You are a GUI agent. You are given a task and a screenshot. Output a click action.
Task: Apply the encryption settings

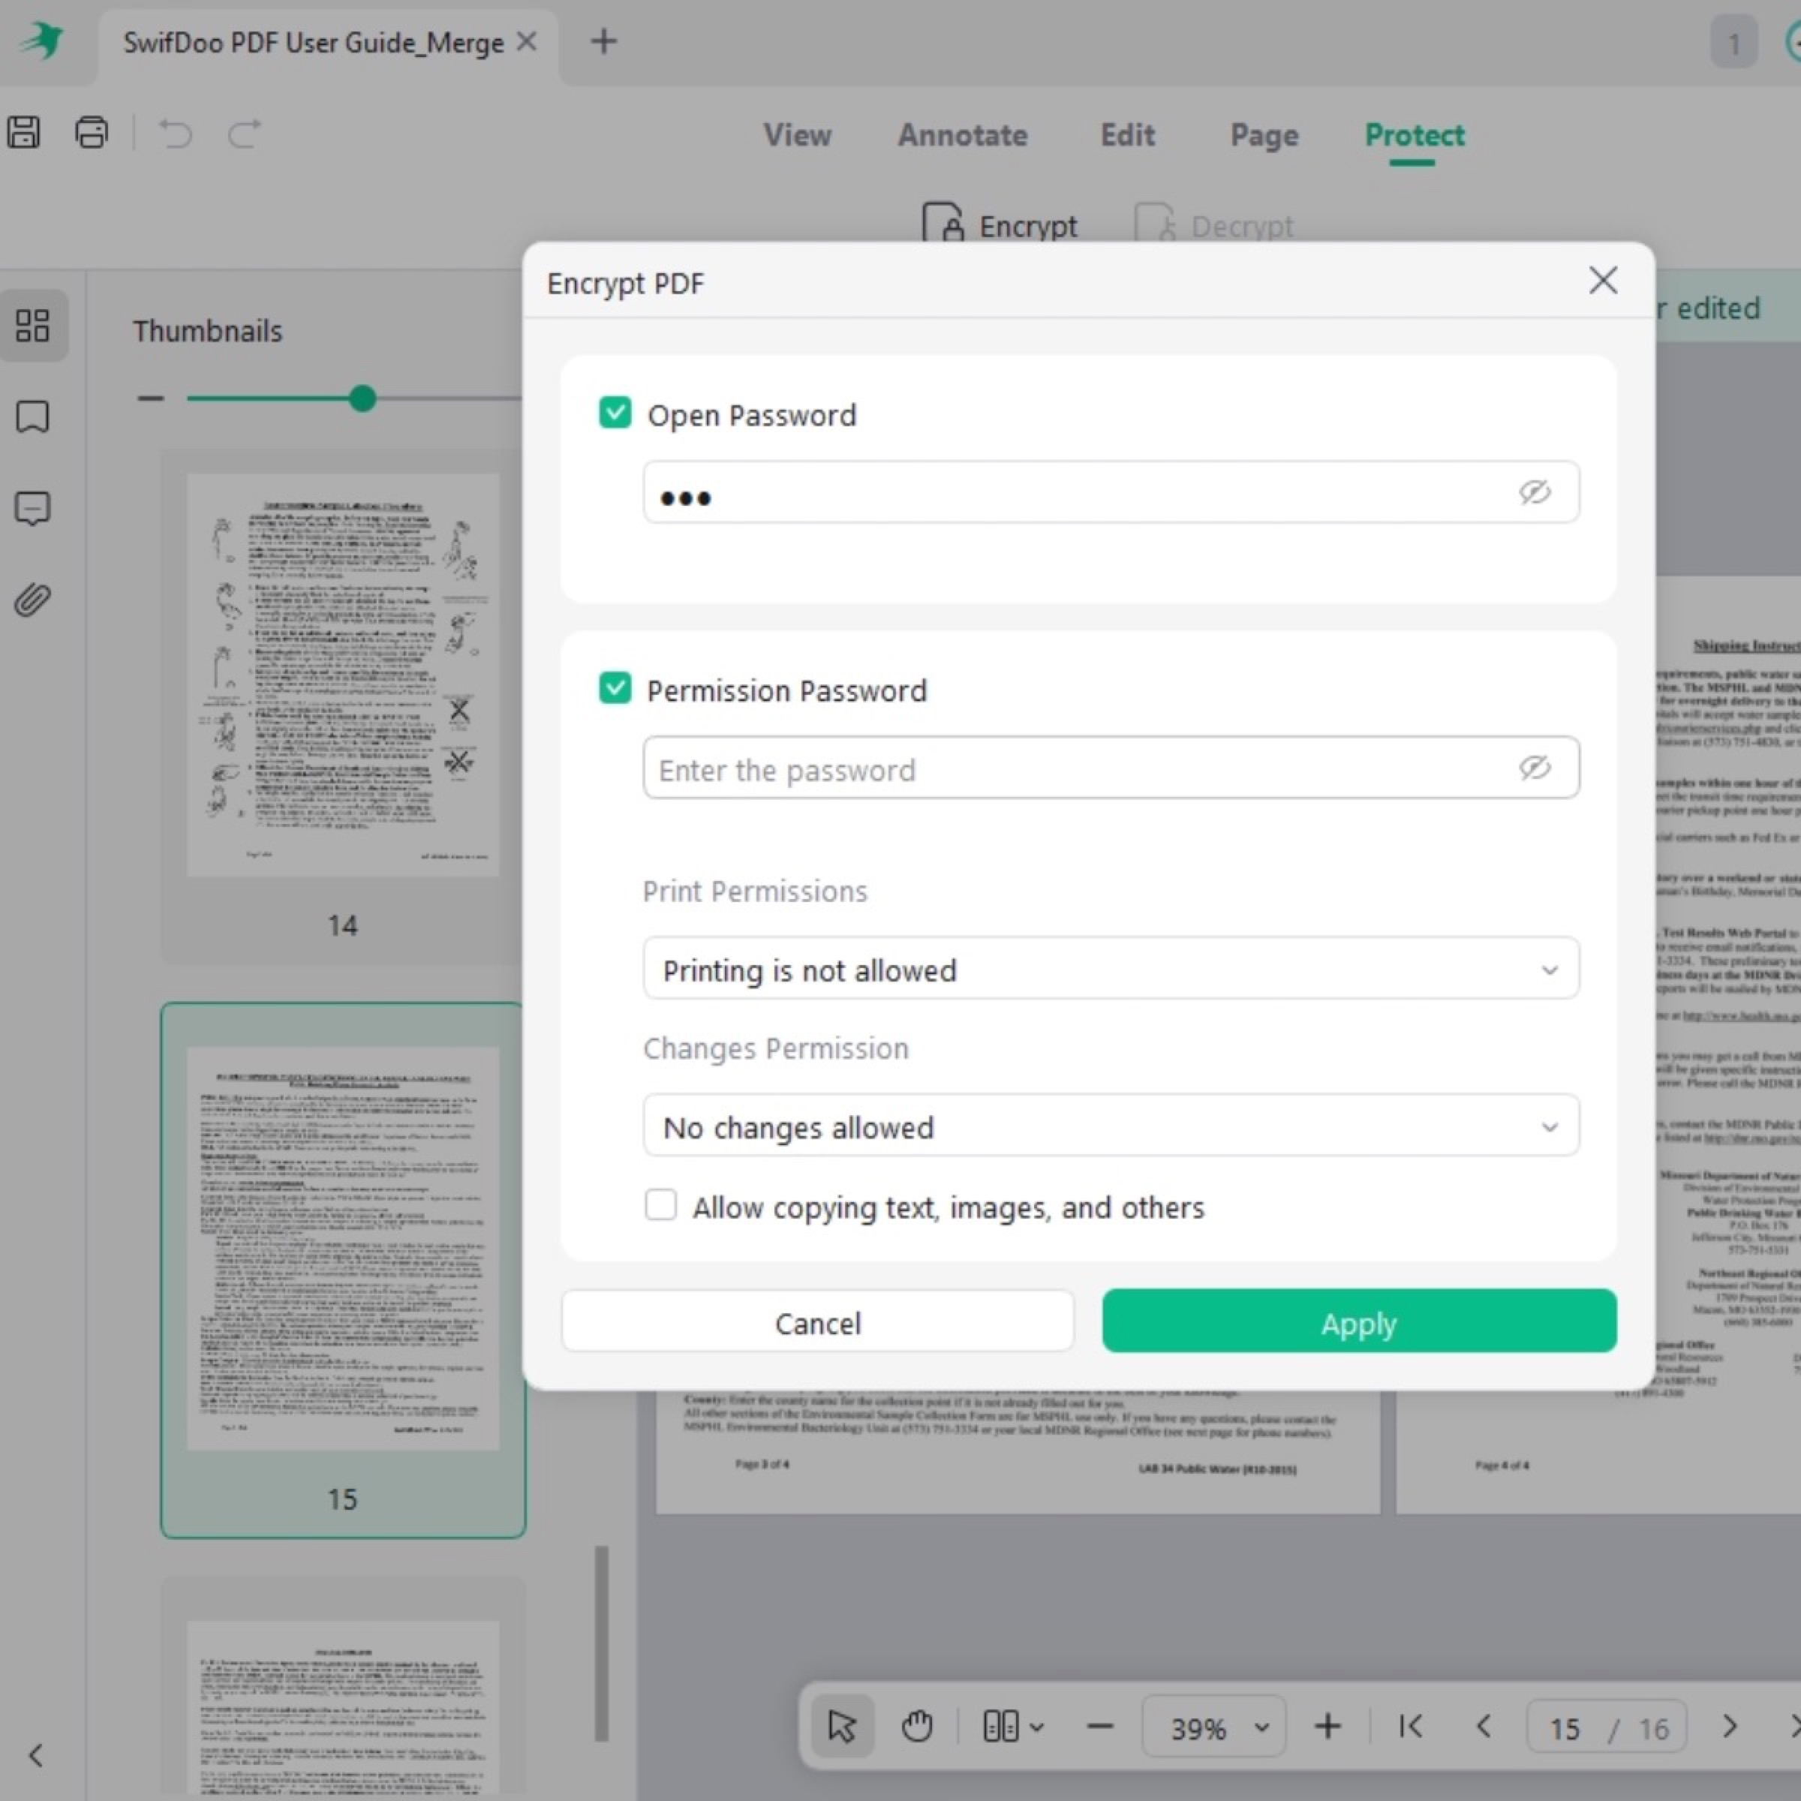click(1358, 1321)
